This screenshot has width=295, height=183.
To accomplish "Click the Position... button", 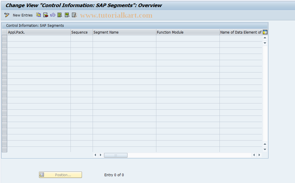I will click(x=60, y=175).
